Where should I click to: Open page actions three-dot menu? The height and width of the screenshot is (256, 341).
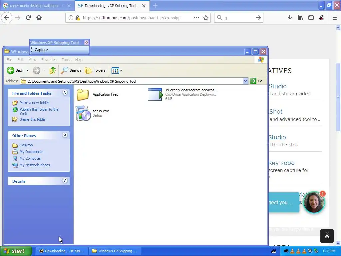[x=196, y=18]
